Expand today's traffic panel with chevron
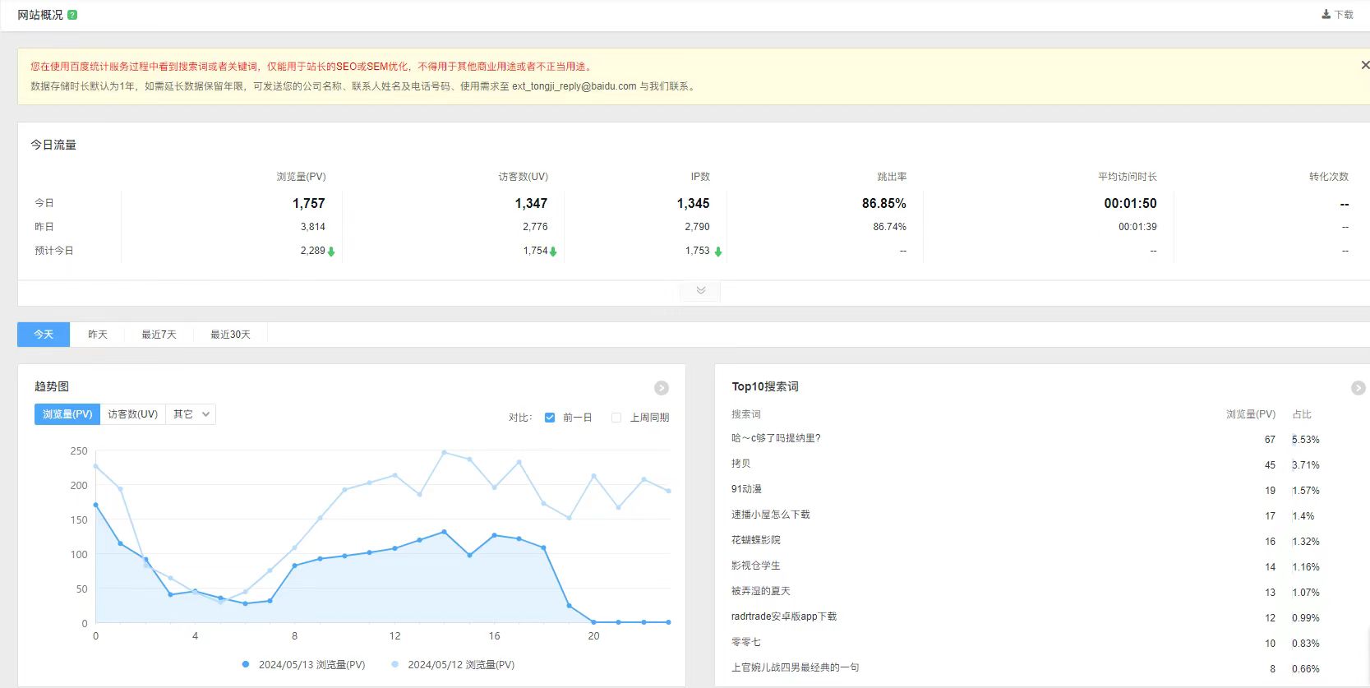 pyautogui.click(x=700, y=290)
